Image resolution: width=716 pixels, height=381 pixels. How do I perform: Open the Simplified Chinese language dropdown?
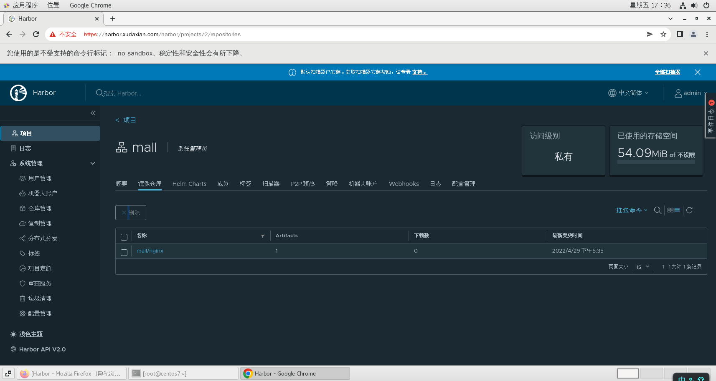point(629,93)
